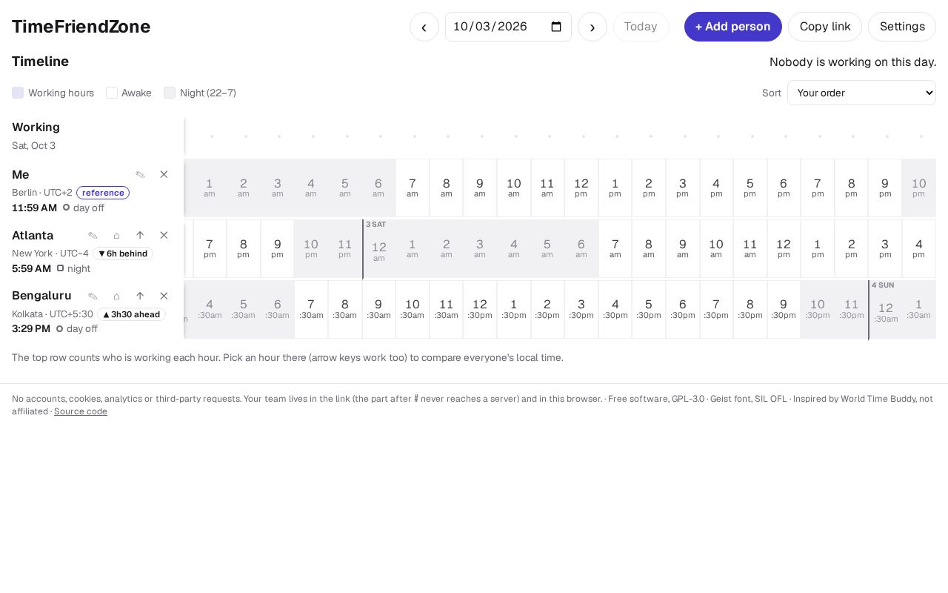Select the 7 am cell in Me row
948x593 pixels.
click(413, 188)
